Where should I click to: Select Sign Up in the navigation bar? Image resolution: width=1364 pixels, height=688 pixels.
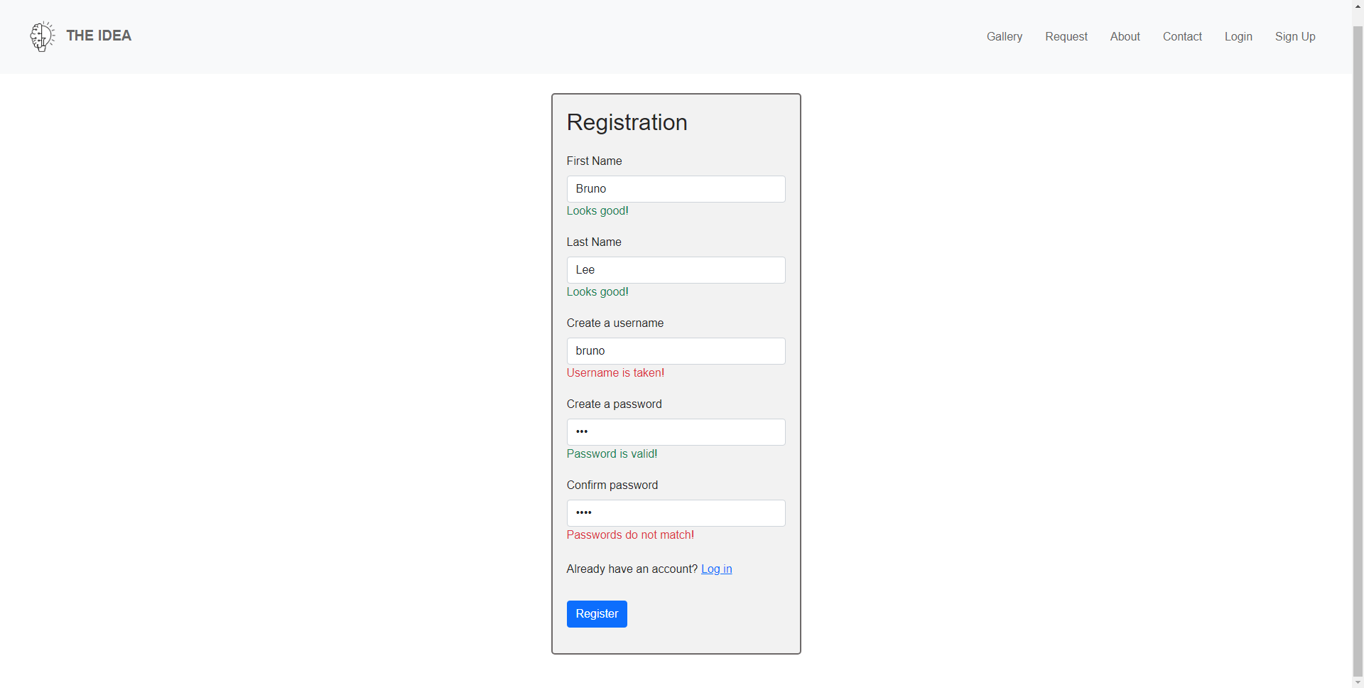(x=1295, y=36)
